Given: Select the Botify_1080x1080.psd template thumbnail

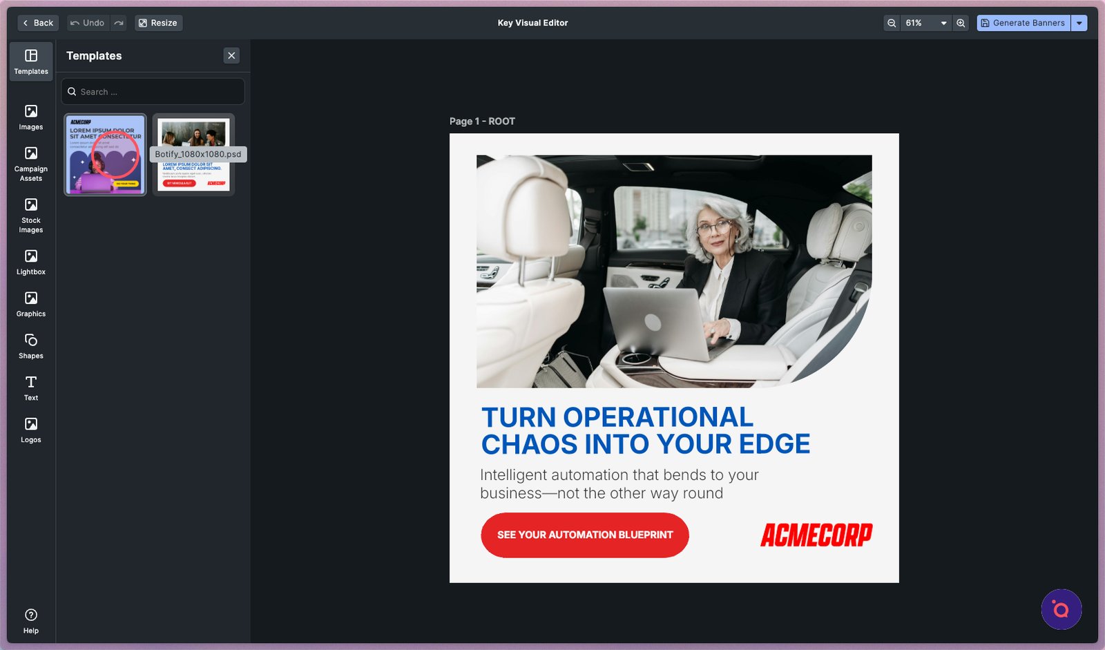Looking at the screenshot, I should (193, 155).
